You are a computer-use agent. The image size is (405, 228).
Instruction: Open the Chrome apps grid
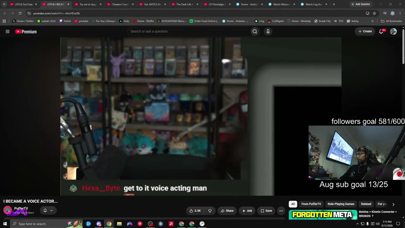click(4, 21)
